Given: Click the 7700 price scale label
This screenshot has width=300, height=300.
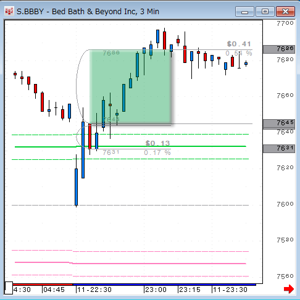Looking at the screenshot, I should pyautogui.click(x=285, y=23).
